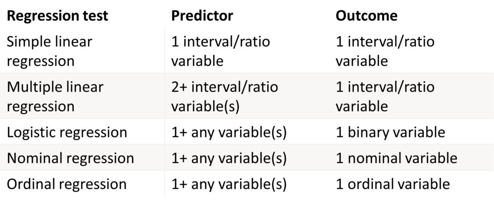The image size is (494, 203).
Task: Select the 'Ordinal regression' cell
Action: tap(67, 184)
